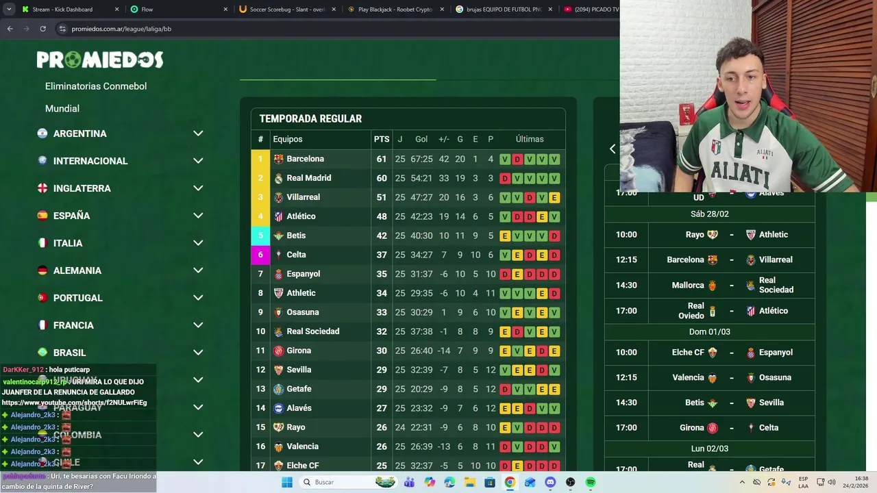Click the Francia flag icon in sidebar
The width and height of the screenshot is (877, 493).
(42, 325)
